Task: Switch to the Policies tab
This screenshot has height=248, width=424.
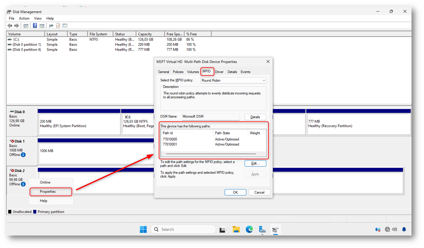Action: tap(178, 72)
